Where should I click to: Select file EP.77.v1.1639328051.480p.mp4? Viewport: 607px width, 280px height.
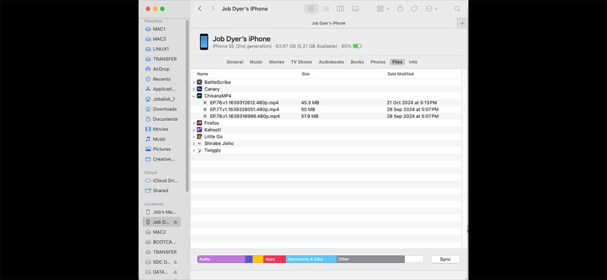(244, 110)
